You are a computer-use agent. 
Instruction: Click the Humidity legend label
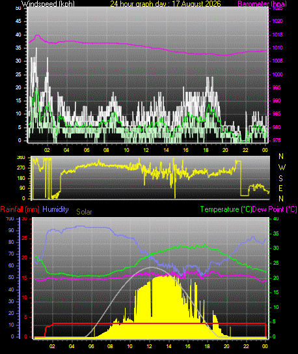[55, 209]
